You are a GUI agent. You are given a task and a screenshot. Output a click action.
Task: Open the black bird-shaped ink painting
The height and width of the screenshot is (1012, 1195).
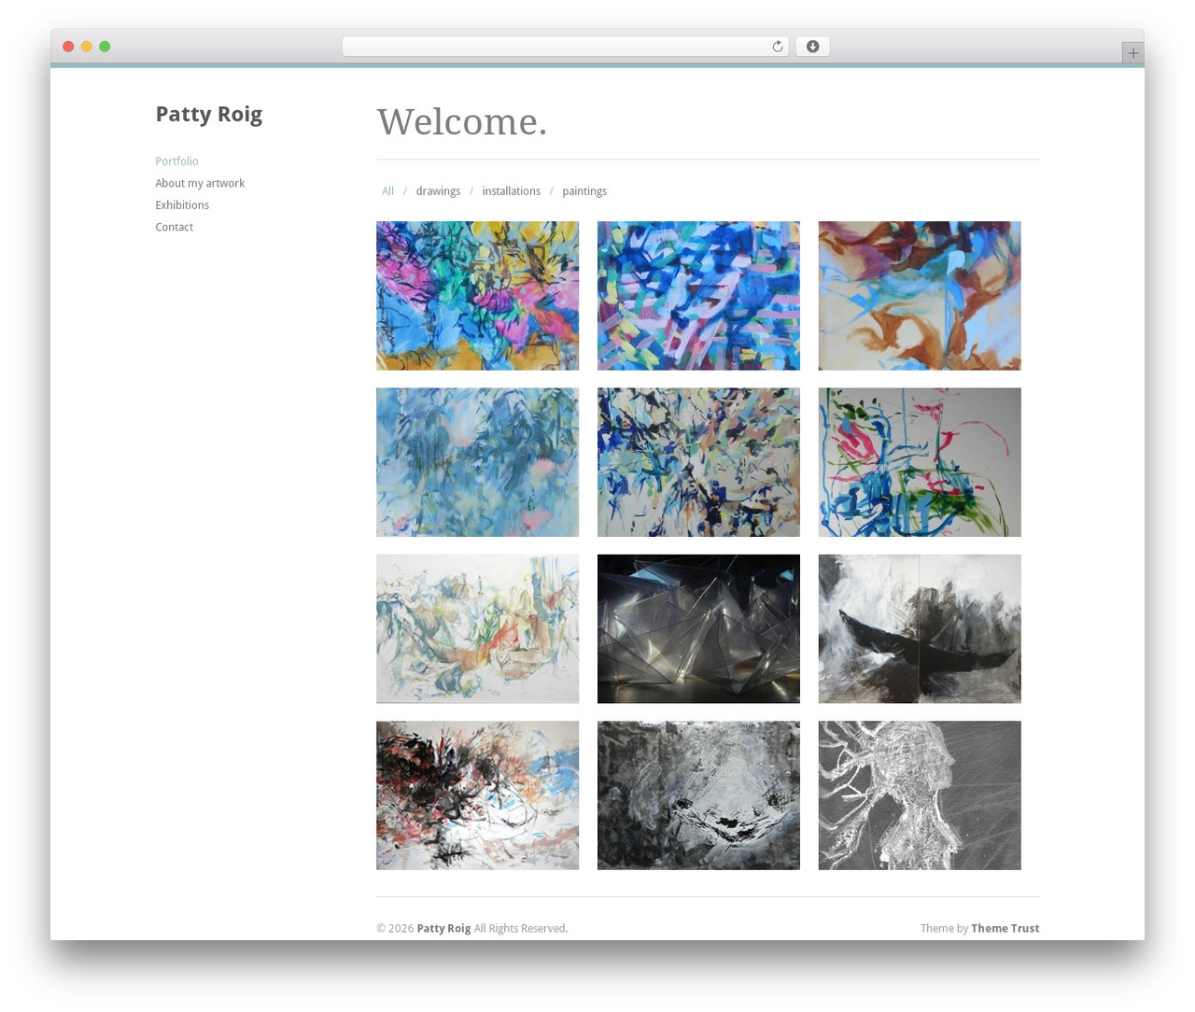tap(920, 629)
